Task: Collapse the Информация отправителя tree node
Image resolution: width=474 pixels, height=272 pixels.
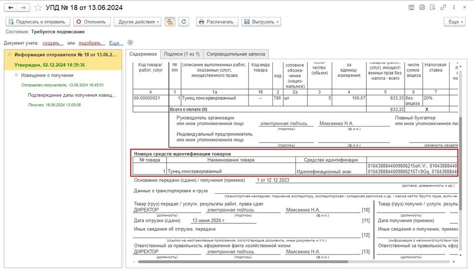Action: coord(9,55)
